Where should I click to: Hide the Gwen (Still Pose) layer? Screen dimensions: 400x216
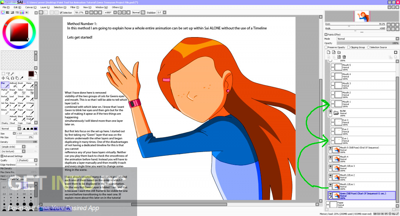[330, 194]
